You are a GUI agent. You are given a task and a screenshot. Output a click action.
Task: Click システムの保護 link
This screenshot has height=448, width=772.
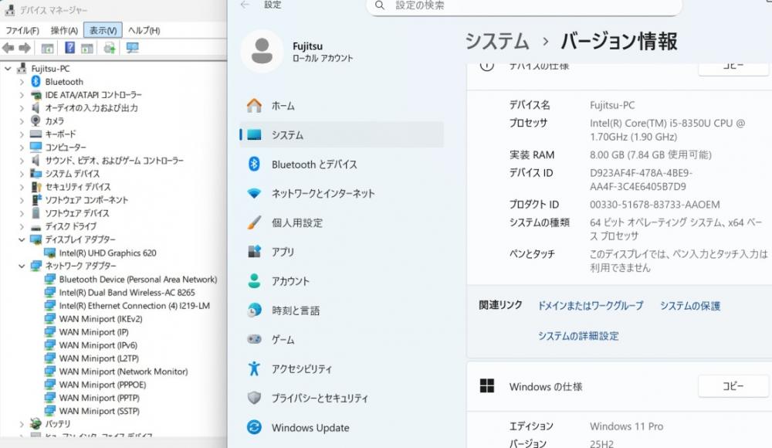[x=689, y=306]
